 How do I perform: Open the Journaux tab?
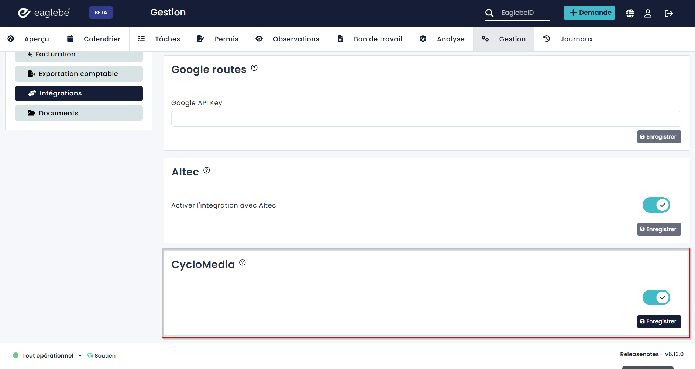(568, 39)
